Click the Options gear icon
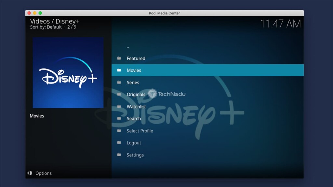Screen dimensions: 333x187 (x=30, y=173)
